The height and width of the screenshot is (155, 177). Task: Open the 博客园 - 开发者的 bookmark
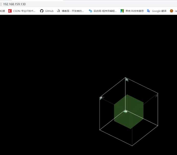point(73,11)
